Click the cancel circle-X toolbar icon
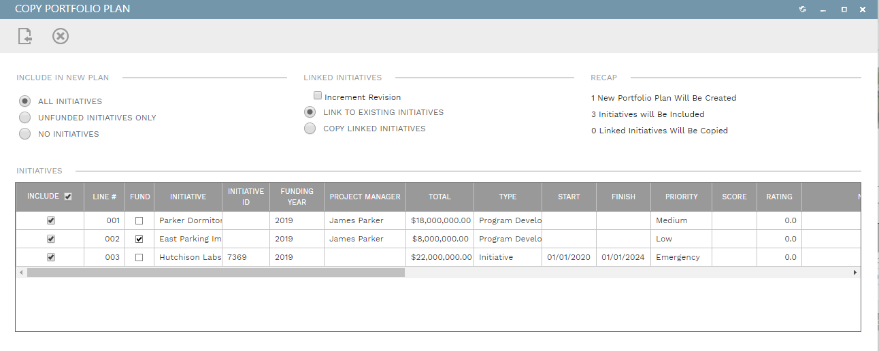Image resolution: width=879 pixels, height=351 pixels. 61,36
